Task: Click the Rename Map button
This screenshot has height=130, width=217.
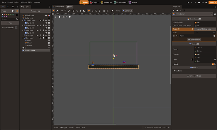Action: pos(36,11)
